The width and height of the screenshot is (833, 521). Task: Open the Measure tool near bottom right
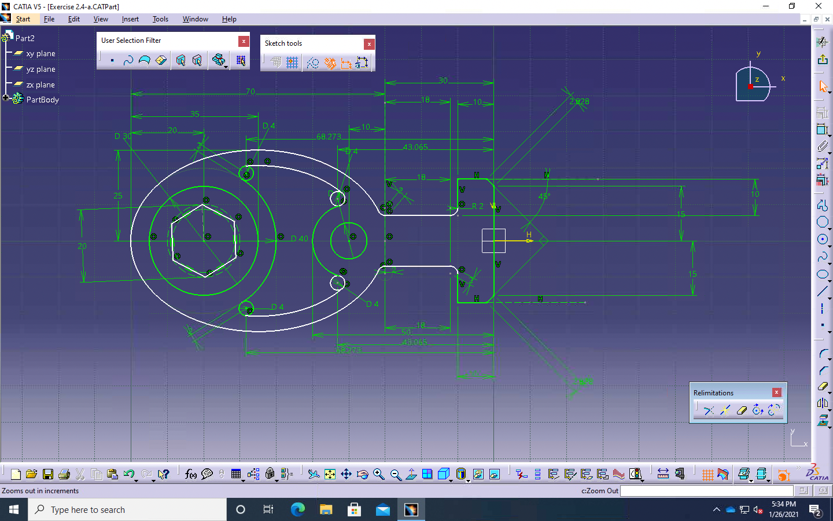tap(663, 474)
